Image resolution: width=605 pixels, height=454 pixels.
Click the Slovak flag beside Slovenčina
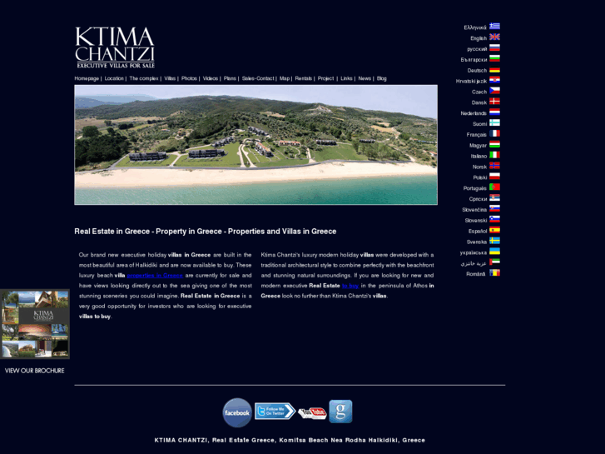point(494,208)
